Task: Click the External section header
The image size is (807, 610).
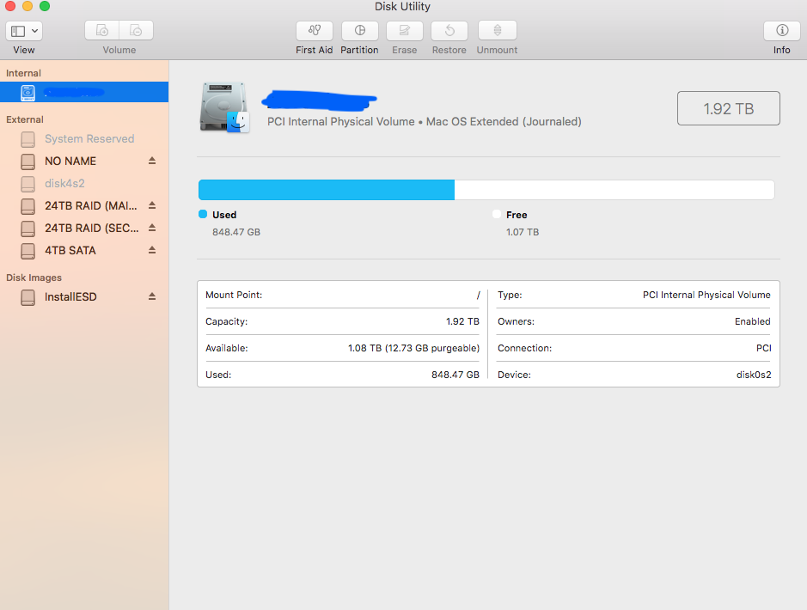Action: (25, 119)
